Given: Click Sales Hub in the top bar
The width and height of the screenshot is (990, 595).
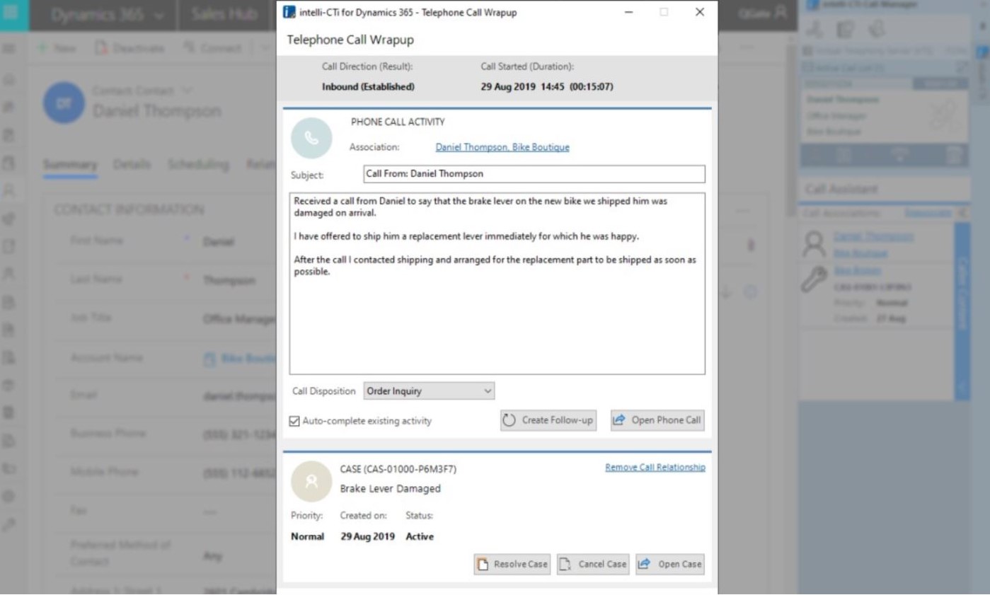Looking at the screenshot, I should pos(224,15).
